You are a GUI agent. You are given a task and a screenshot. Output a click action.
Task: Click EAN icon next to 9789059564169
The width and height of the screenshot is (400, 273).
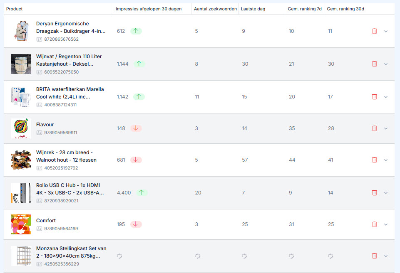39,229
